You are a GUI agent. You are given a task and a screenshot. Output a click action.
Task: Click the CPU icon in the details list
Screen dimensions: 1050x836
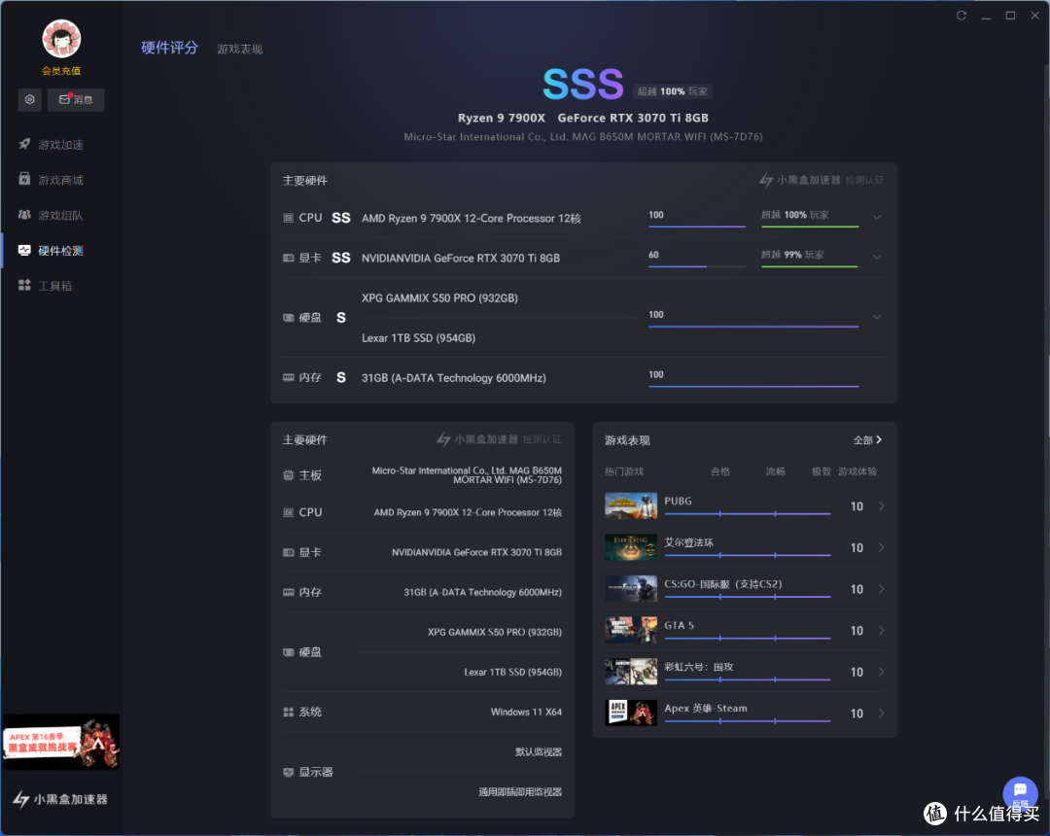click(x=289, y=512)
